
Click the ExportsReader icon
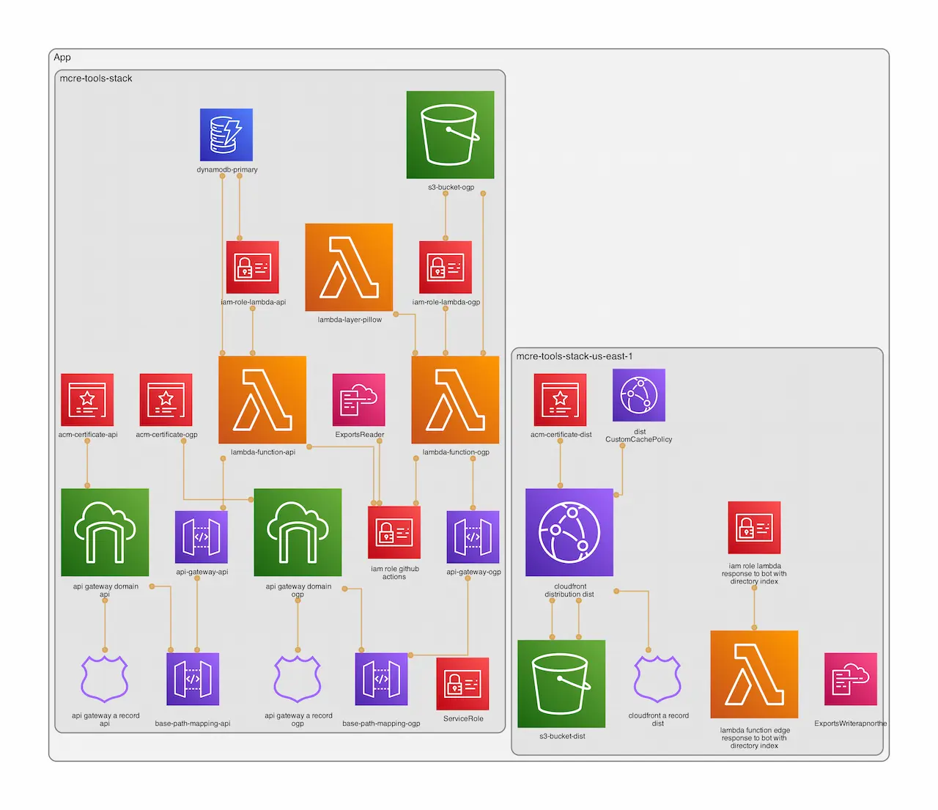(x=359, y=400)
